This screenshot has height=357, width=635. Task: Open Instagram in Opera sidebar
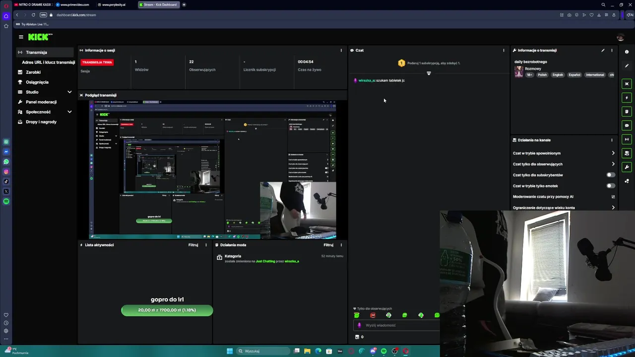point(6,172)
